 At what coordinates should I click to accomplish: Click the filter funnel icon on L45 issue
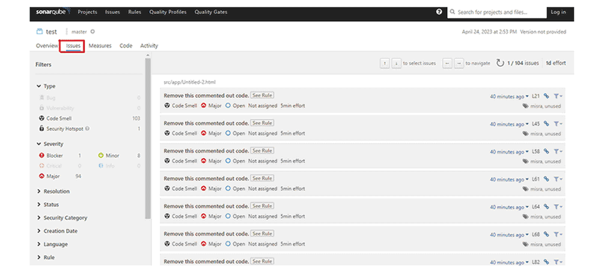557,124
